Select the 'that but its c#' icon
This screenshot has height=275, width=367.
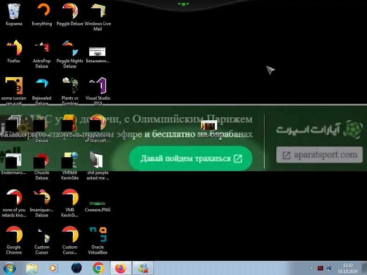point(14,126)
